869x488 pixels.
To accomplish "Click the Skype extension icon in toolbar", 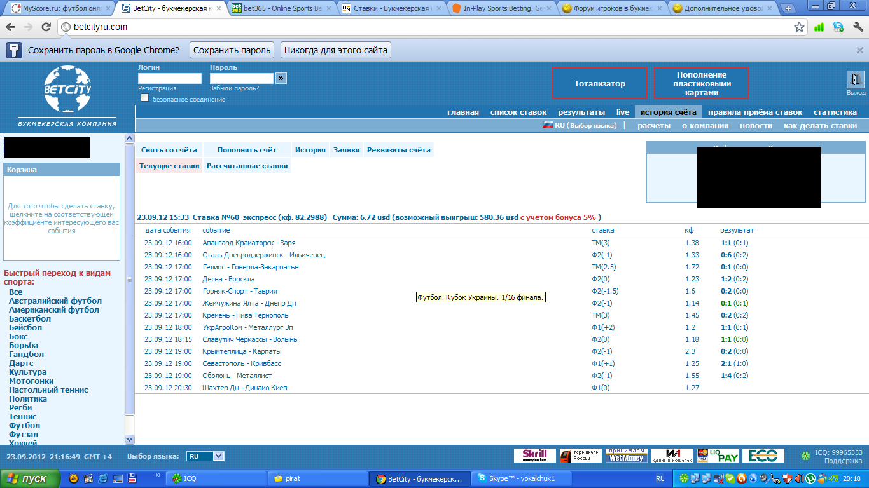I will coord(838,27).
